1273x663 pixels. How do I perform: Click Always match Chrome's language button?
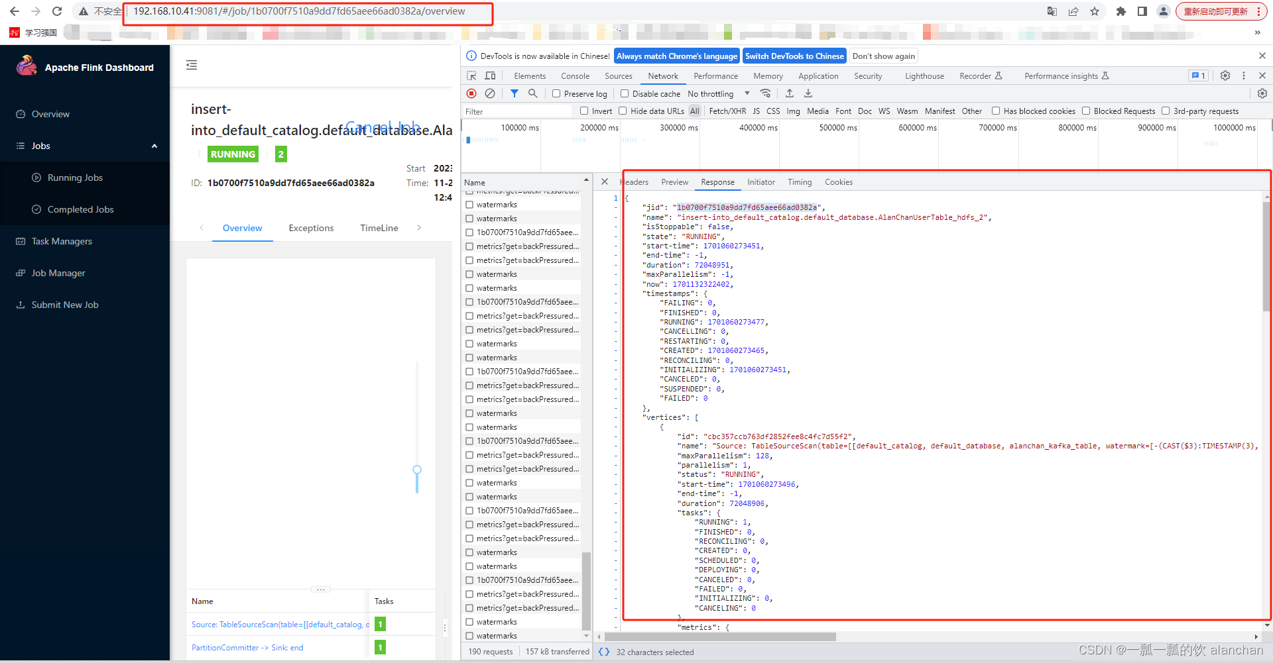677,56
